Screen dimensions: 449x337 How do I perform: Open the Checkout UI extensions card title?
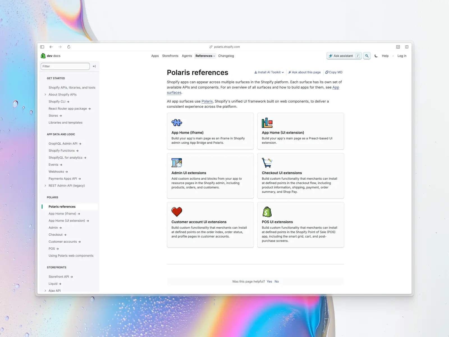(x=282, y=173)
